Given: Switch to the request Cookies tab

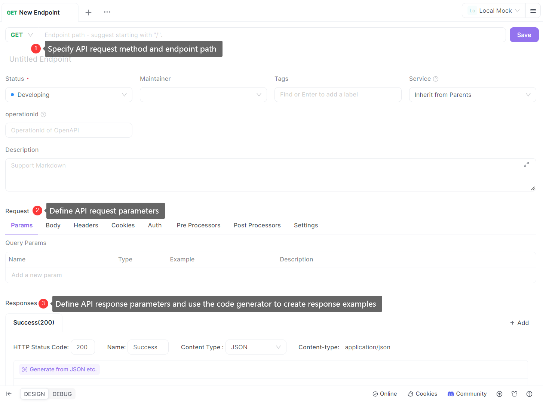Looking at the screenshot, I should coord(123,225).
